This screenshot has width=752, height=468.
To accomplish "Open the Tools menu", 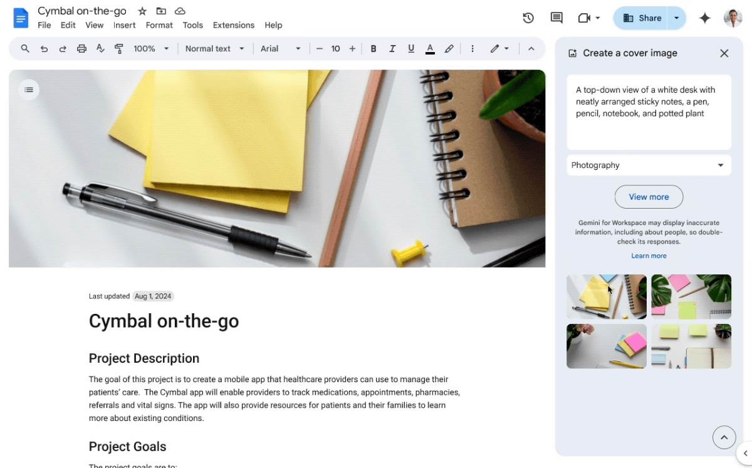I will coord(192,25).
